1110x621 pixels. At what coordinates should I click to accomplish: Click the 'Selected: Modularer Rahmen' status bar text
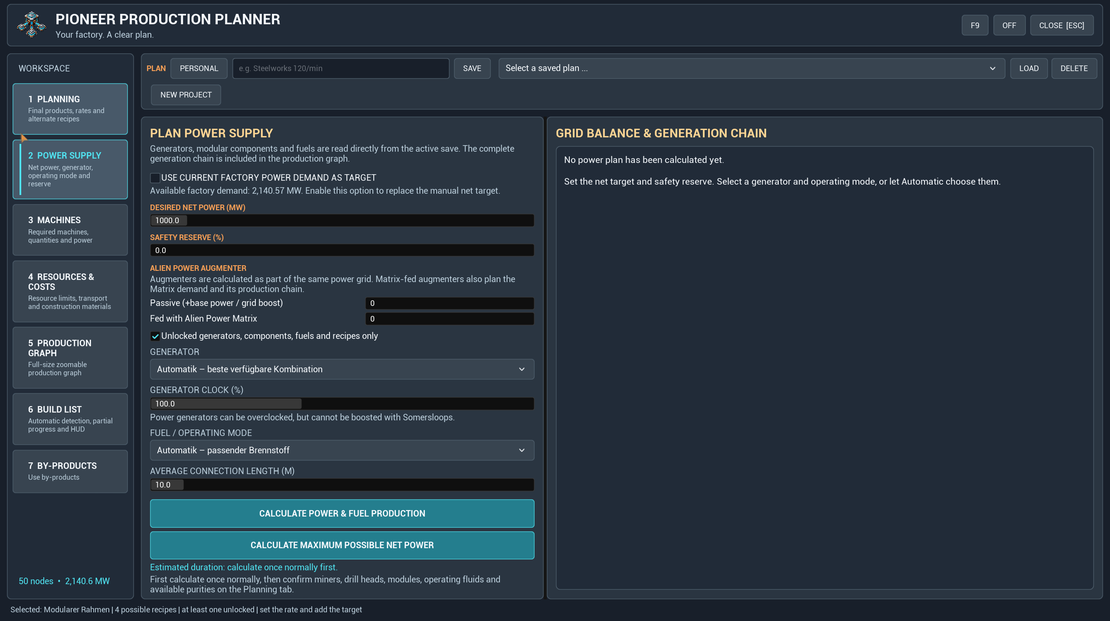click(60, 609)
